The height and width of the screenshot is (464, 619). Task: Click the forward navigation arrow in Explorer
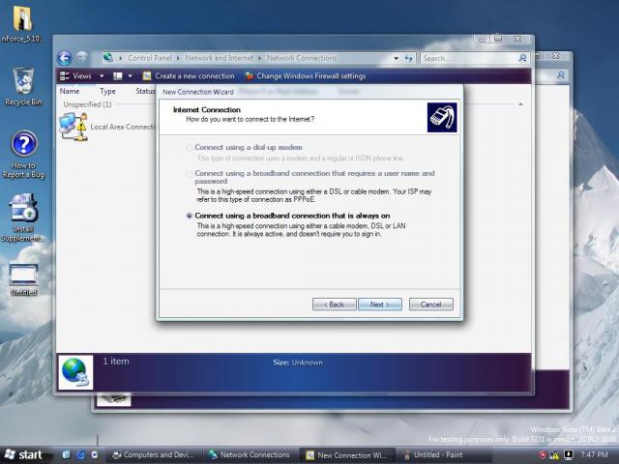82,58
